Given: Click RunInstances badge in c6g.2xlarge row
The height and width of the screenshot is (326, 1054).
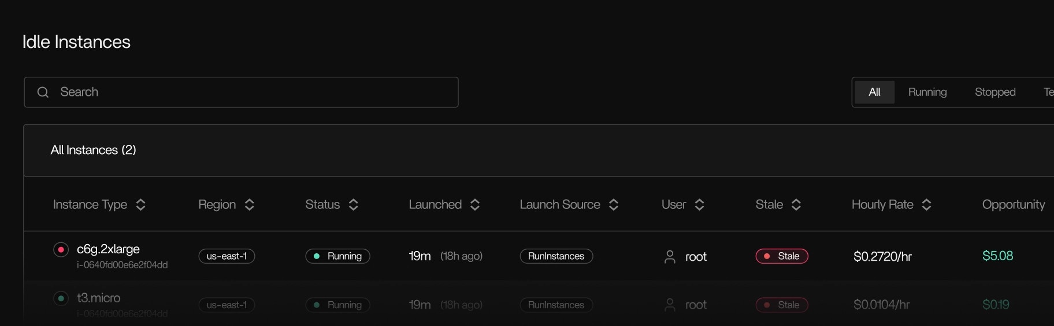Looking at the screenshot, I should (x=556, y=256).
